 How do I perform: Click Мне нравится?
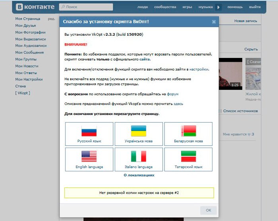235,134
